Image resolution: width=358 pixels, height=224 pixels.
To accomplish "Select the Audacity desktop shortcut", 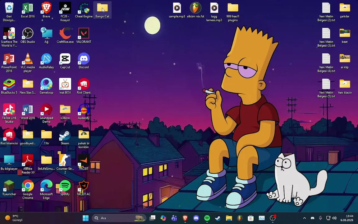I will pos(84,112).
